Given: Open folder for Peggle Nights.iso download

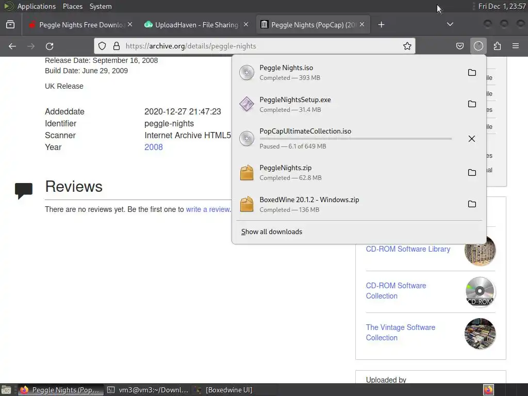Looking at the screenshot, I should 472,72.
